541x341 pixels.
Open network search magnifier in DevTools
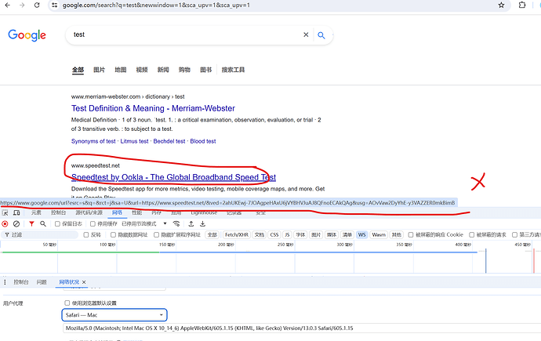43,223
